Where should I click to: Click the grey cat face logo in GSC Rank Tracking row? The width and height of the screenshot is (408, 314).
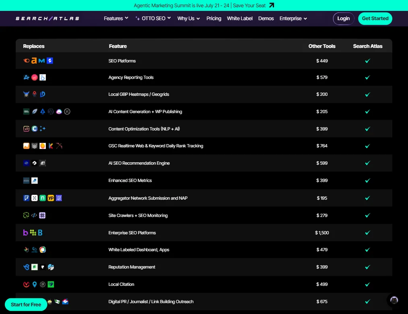[x=34, y=146]
